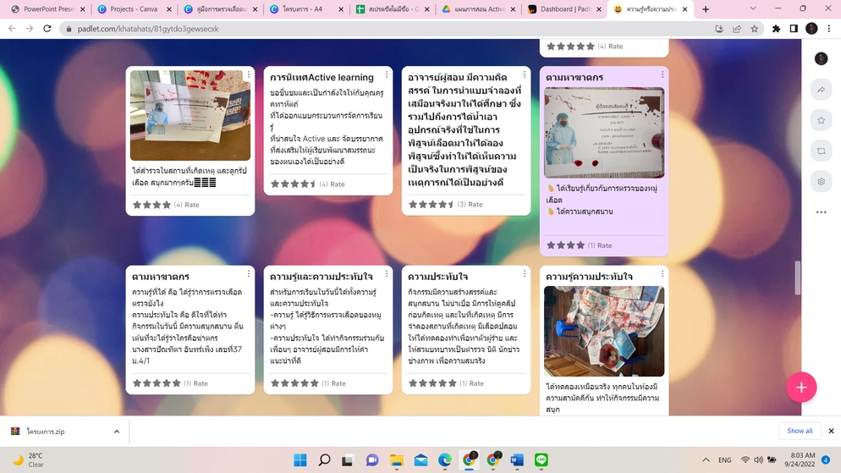Reload the Padlet page
The height and width of the screenshot is (473, 841).
[47, 29]
